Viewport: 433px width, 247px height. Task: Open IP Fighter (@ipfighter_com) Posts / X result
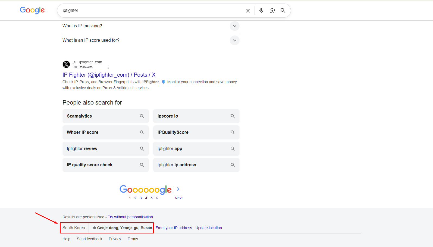(x=109, y=75)
